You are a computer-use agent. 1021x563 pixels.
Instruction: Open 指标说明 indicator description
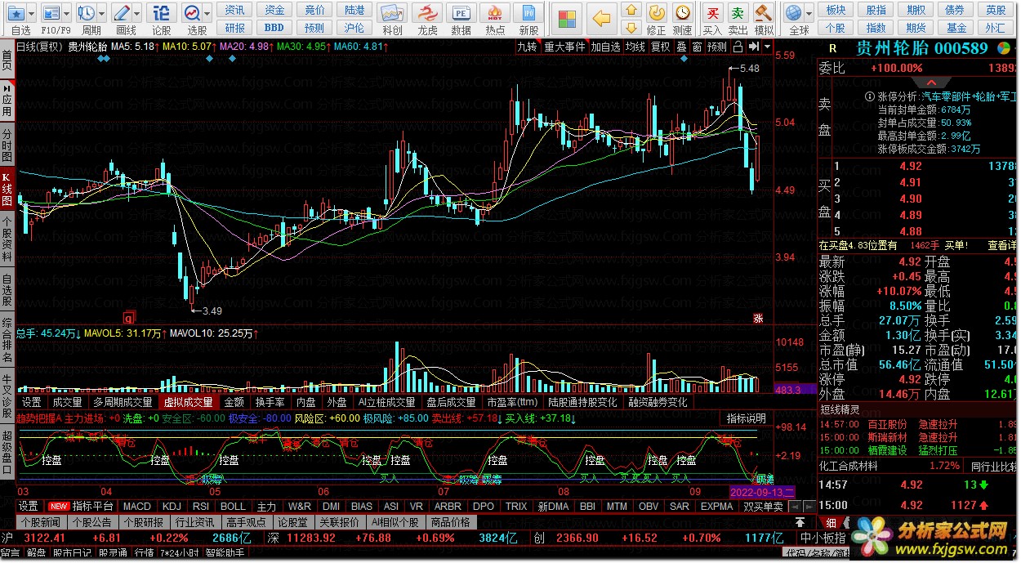747,418
